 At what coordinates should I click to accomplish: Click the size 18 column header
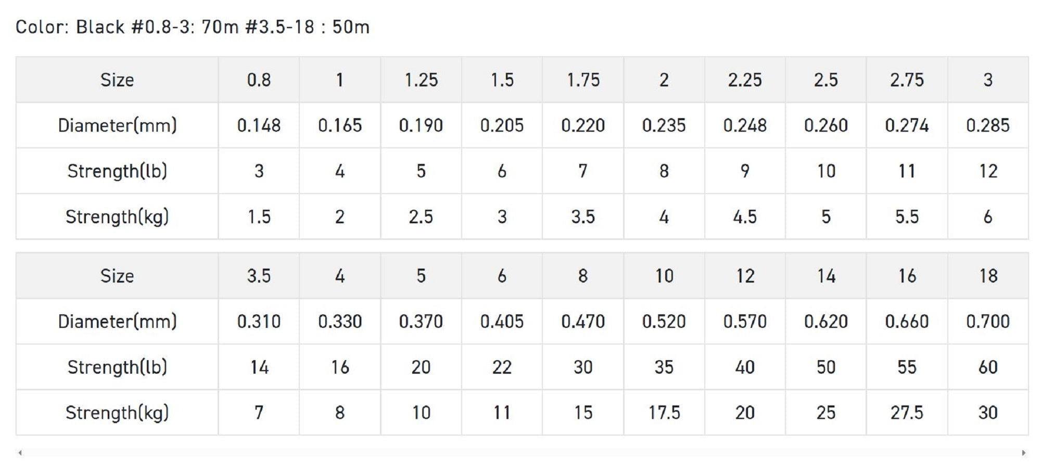[x=987, y=276]
